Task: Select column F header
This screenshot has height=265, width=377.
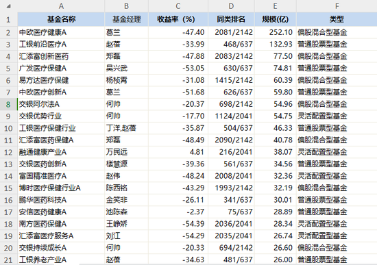Action: 337,6
